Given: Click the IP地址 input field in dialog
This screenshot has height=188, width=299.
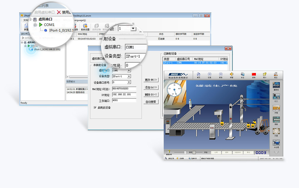Looking at the screenshot, I should [x=124, y=95].
